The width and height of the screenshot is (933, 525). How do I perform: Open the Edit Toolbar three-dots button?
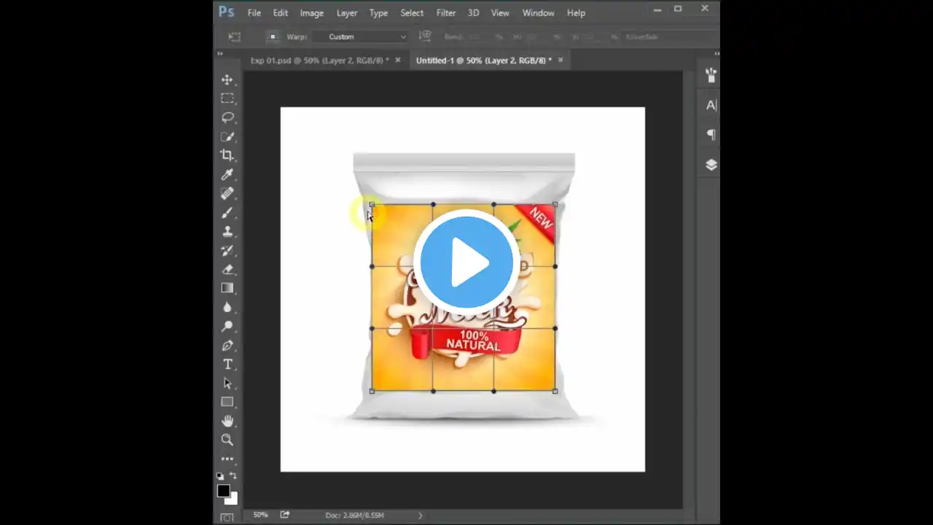coord(227,459)
